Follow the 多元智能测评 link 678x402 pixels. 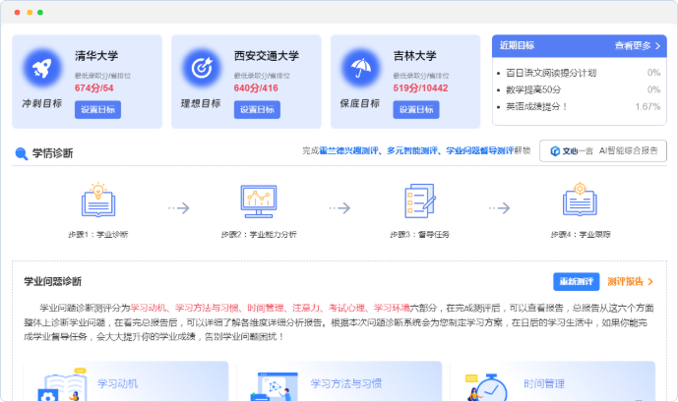point(412,151)
